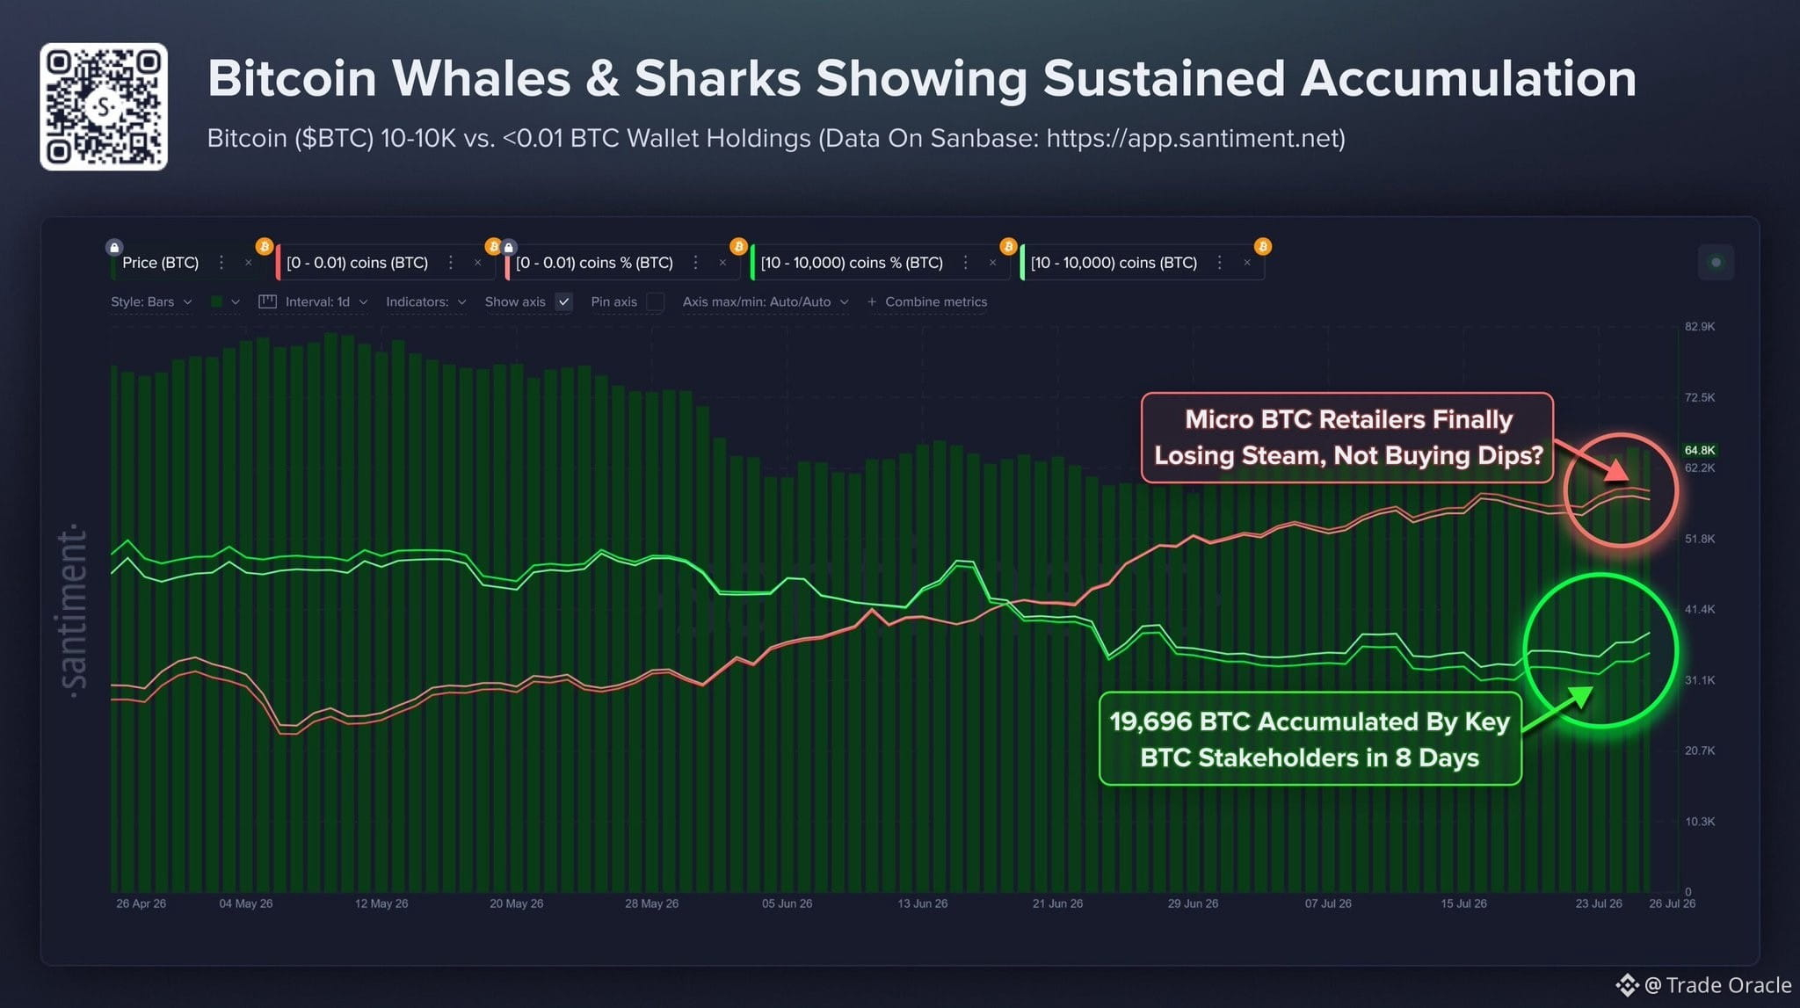Viewport: 1800px width, 1008px height.
Task: Click the 15 Jul 26 date label
Action: pyautogui.click(x=1463, y=903)
